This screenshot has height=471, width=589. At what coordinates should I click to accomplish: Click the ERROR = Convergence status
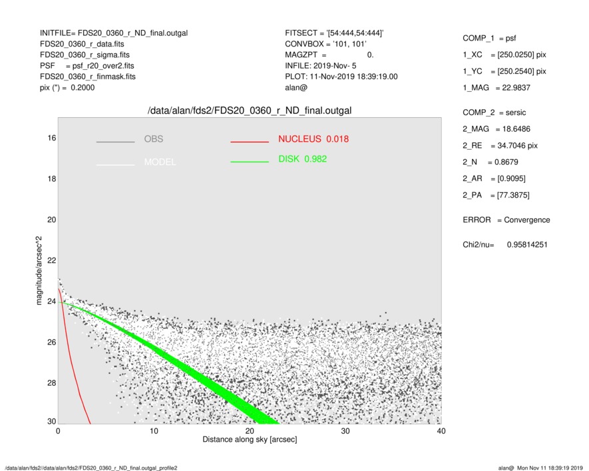click(506, 220)
